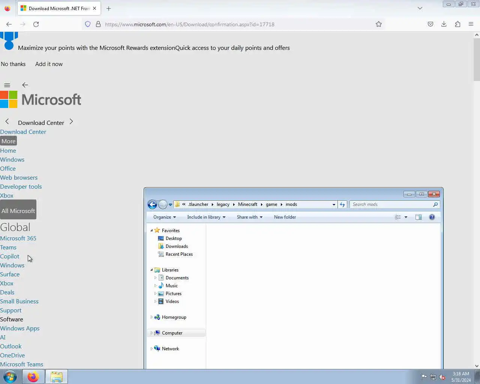Click the legacy folder in Explorer path
This screenshot has height=384, width=480.
[x=223, y=204]
